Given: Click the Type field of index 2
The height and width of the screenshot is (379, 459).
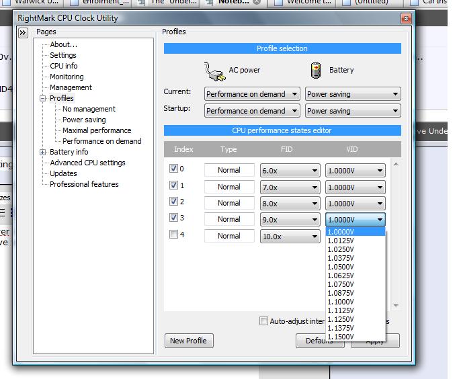Looking at the screenshot, I should (x=229, y=203).
